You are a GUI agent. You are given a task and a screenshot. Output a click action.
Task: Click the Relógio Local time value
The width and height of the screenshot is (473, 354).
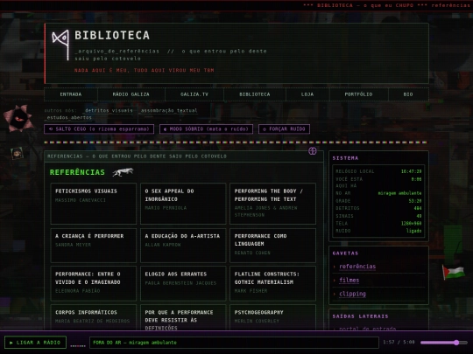pos(411,171)
